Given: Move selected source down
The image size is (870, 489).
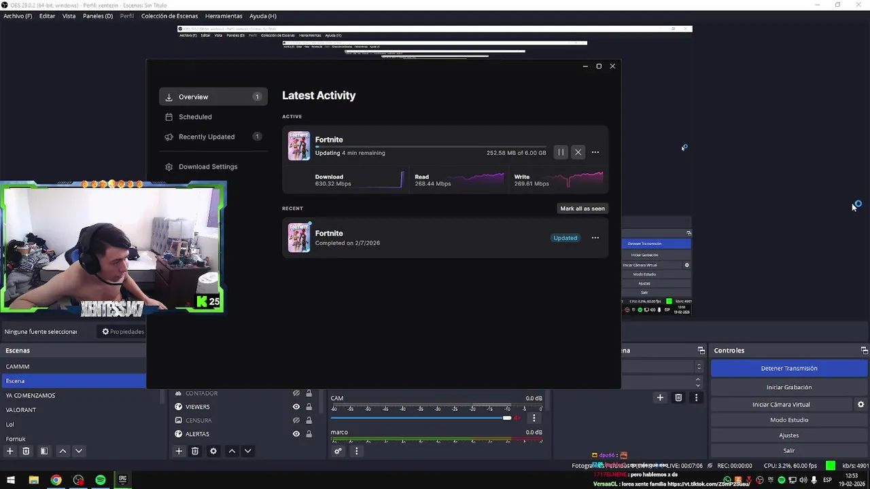Looking at the screenshot, I should click(248, 451).
